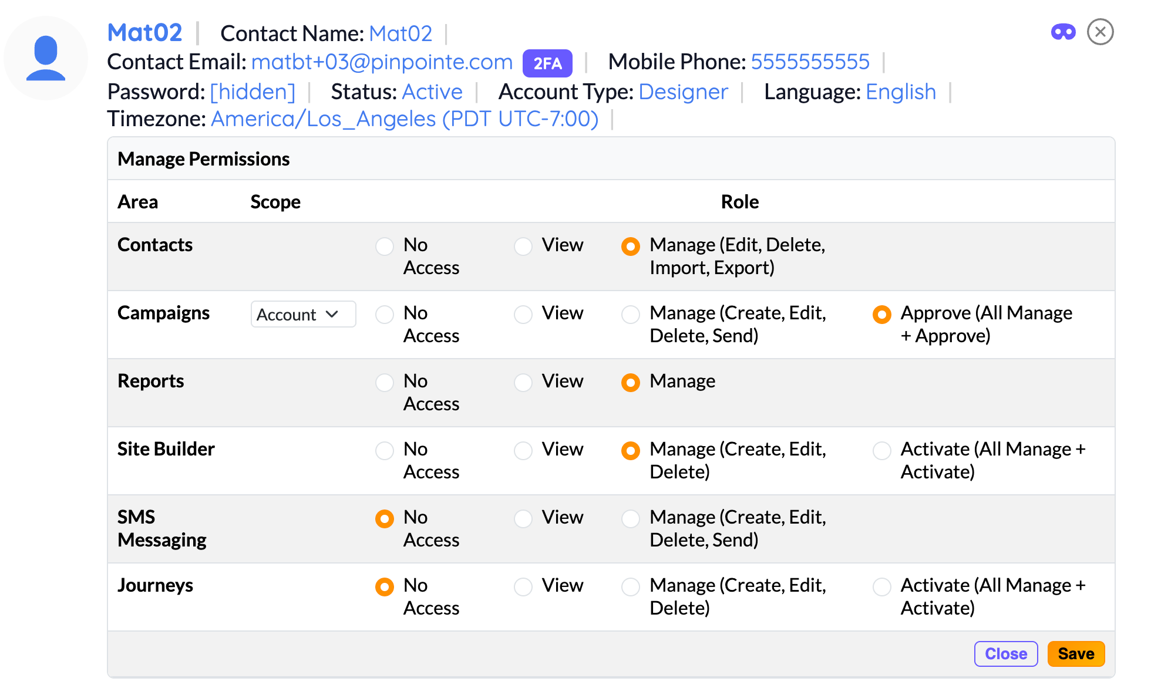This screenshot has height=695, width=1151.
Task: Click the Journeys row label
Action: click(156, 585)
